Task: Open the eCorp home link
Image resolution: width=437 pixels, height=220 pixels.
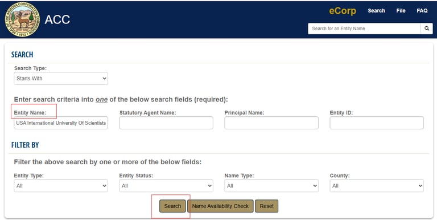Action: [343, 11]
